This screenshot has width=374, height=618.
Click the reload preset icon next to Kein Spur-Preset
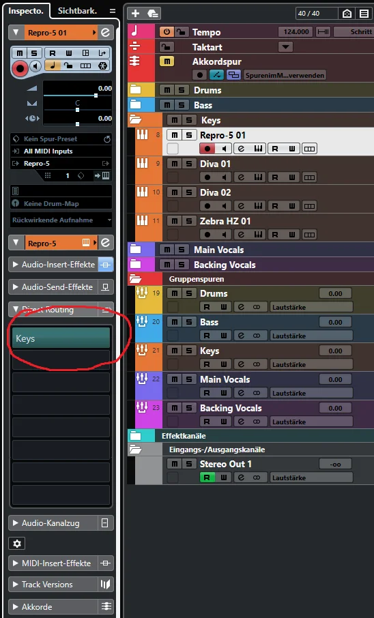point(106,139)
